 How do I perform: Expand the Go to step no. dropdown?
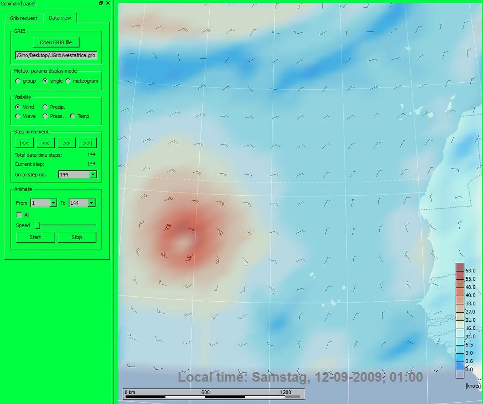pyautogui.click(x=93, y=174)
